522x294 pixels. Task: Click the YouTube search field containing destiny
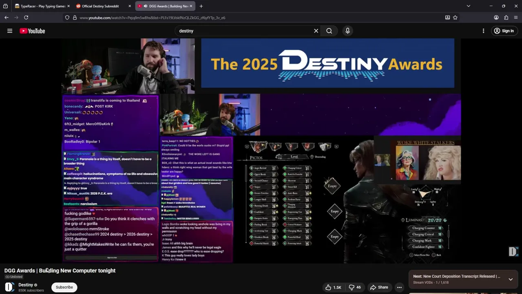(245, 31)
